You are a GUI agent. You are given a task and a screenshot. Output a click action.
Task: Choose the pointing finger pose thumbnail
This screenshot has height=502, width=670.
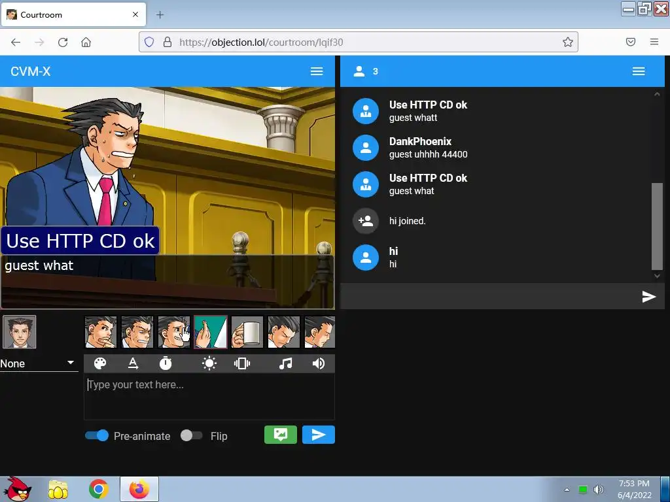pos(211,332)
